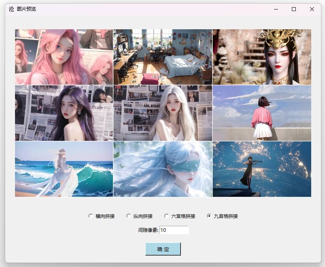Click the 间隙像素 input field
Screen dimensions: 325x267
coord(174,230)
